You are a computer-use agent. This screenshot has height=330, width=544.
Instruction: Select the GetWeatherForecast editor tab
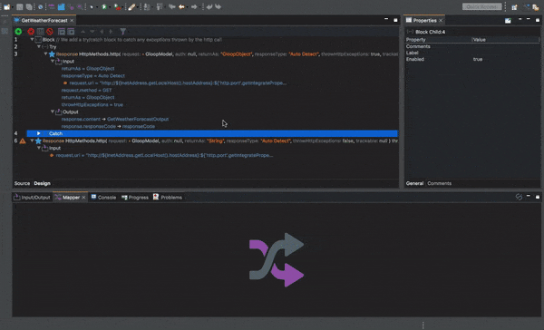[x=44, y=21]
